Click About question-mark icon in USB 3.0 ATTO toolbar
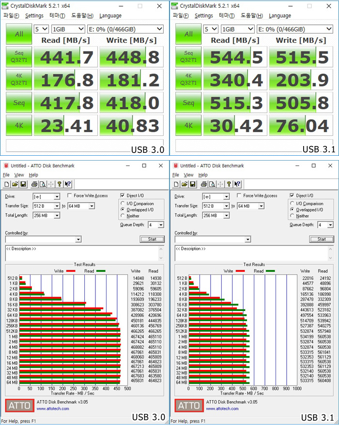The width and height of the screenshot is (339, 426). point(60,184)
